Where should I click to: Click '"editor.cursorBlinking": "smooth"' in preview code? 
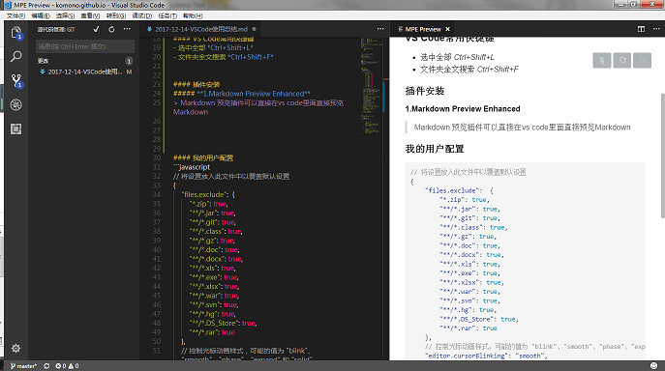[486, 356]
